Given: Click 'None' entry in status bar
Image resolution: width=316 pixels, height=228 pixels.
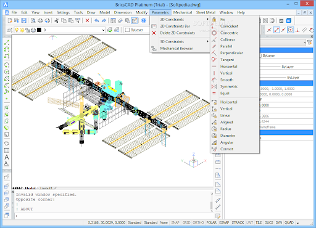Looking at the screenshot, I should click(x=164, y=222).
